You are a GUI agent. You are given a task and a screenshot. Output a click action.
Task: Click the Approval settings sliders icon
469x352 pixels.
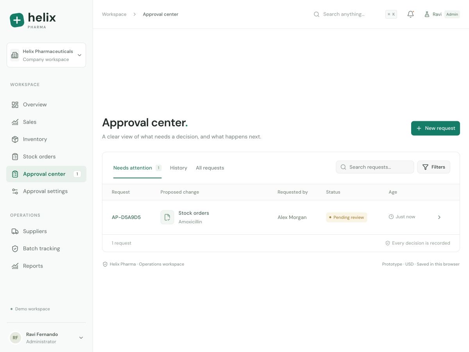click(15, 191)
